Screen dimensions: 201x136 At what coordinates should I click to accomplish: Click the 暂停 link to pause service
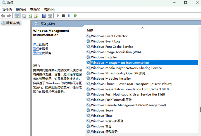pos(36,49)
